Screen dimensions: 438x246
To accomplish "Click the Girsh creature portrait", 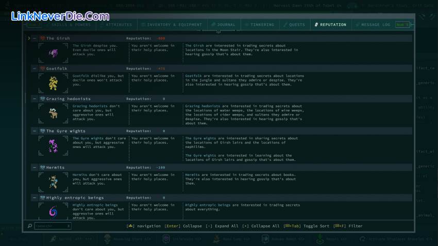I will click(x=53, y=53).
